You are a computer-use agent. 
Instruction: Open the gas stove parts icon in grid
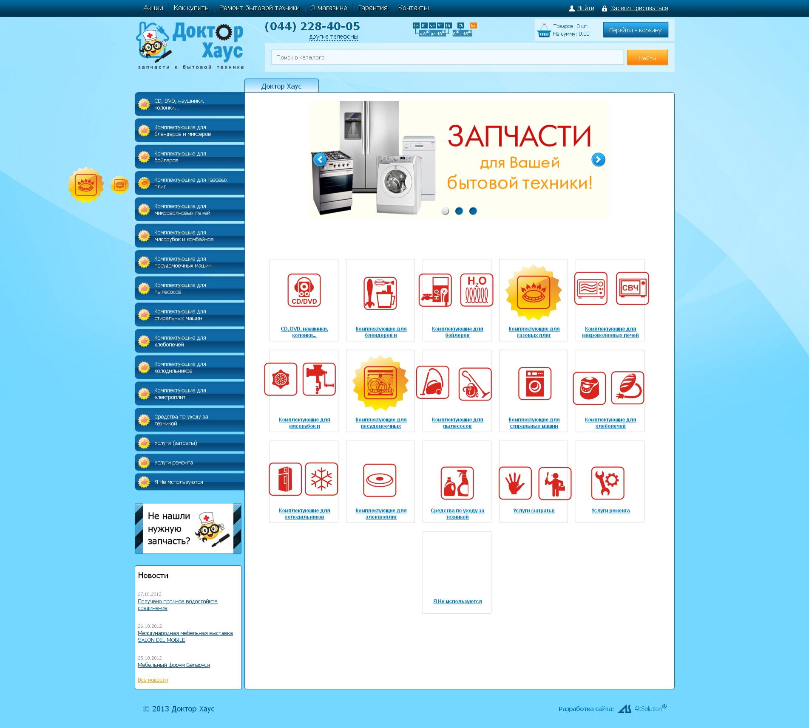[x=533, y=292]
